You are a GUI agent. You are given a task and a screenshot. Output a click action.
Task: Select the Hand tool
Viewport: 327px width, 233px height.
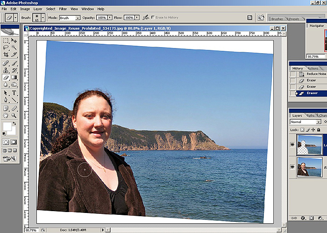click(6, 116)
